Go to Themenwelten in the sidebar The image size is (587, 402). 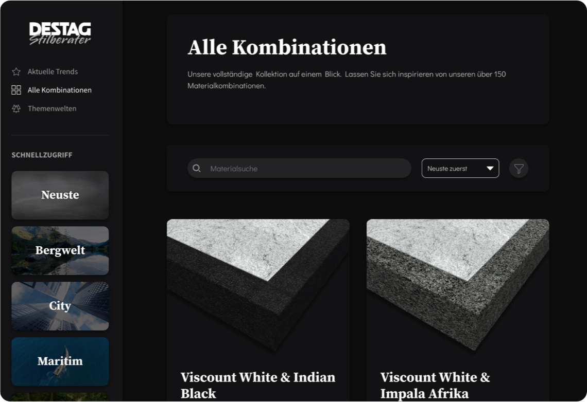point(52,108)
